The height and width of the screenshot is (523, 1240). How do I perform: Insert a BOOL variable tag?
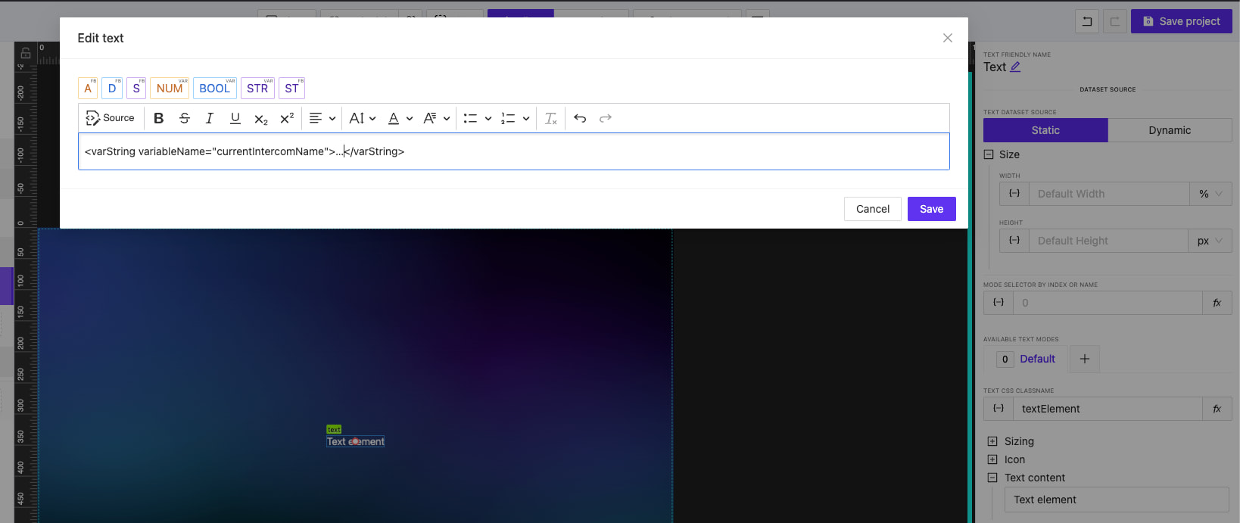(x=214, y=89)
